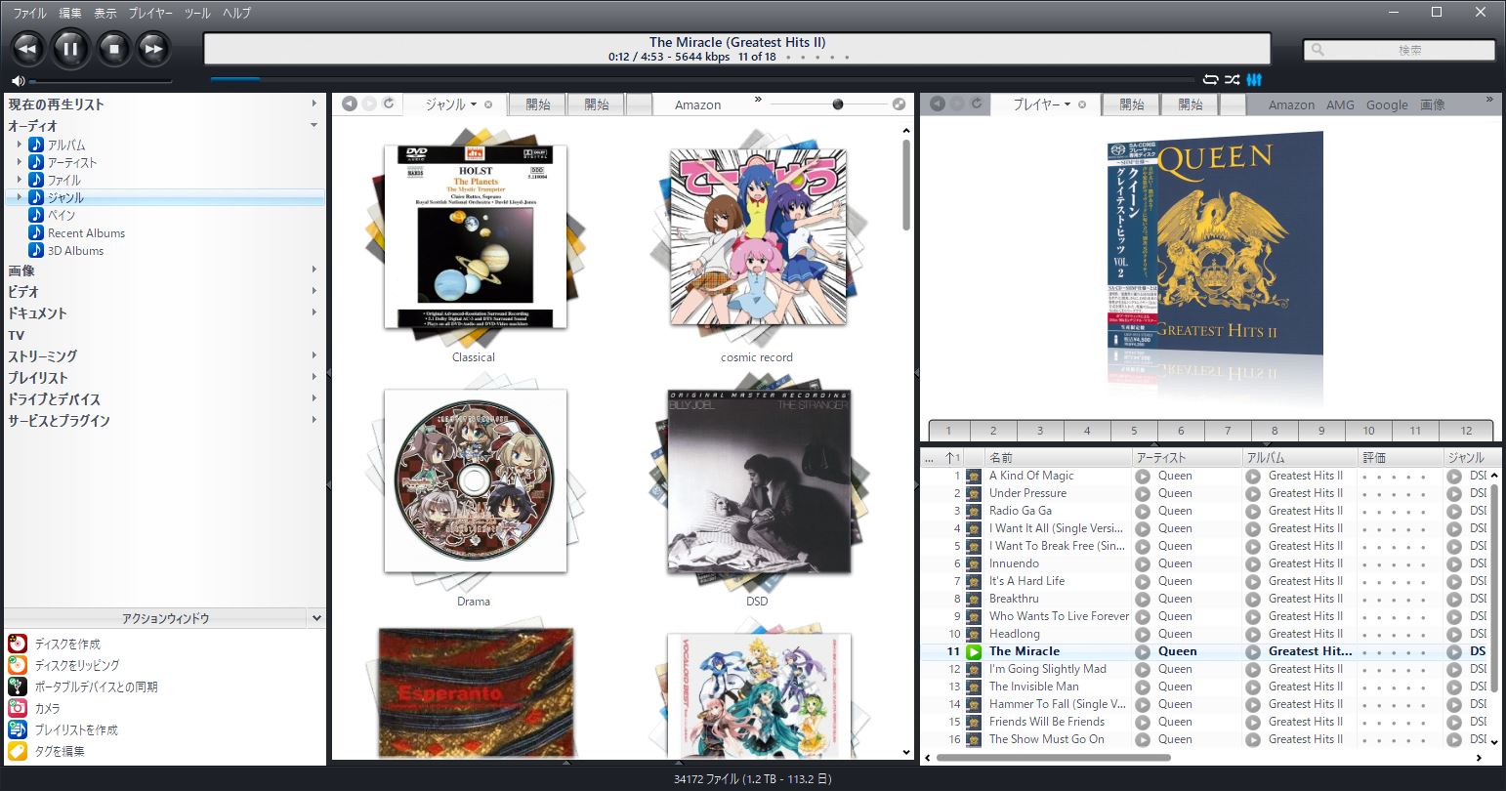Image resolution: width=1506 pixels, height=791 pixels.
Task: Open Recent Albums view
Action: coord(86,232)
